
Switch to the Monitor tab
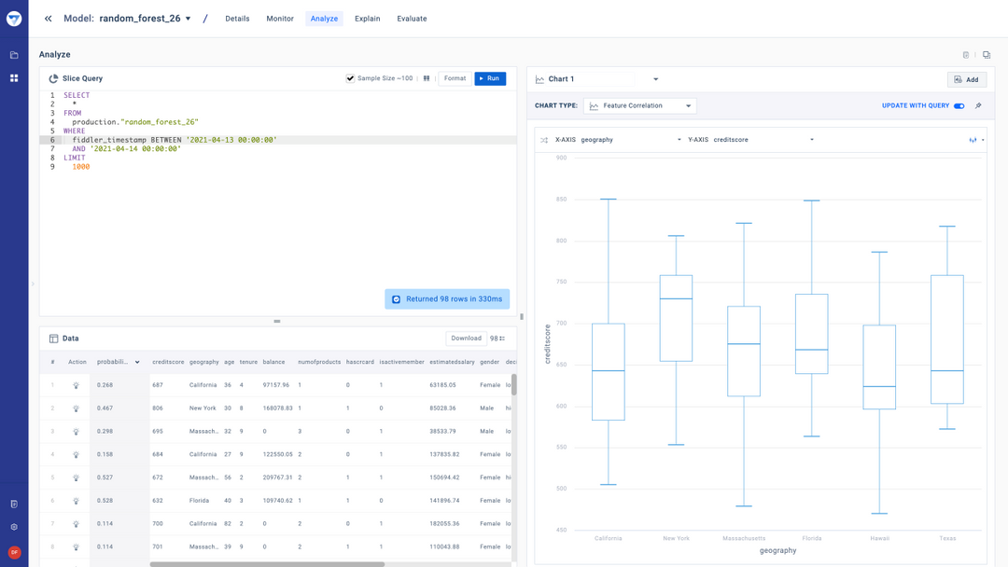tap(280, 18)
